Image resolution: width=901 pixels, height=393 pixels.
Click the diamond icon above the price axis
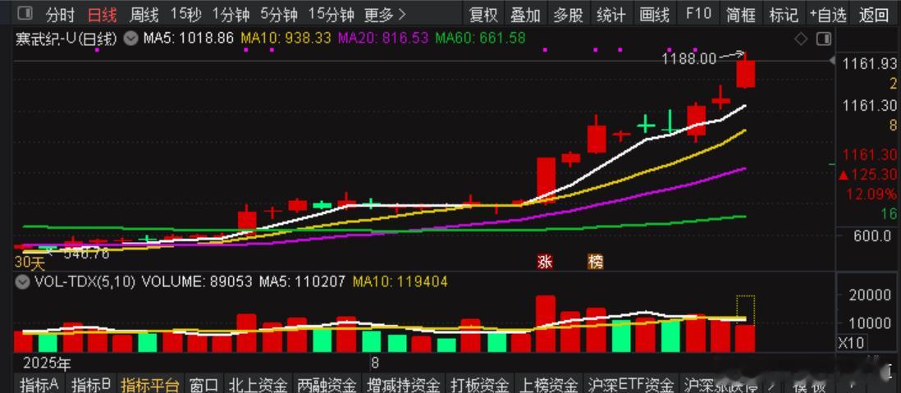pyautogui.click(x=800, y=39)
